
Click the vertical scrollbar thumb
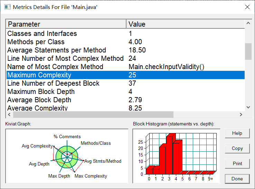point(248,51)
